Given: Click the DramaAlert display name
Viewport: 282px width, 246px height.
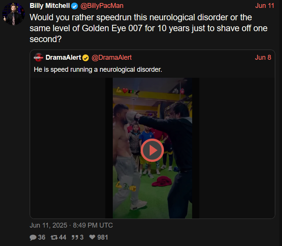Looking at the screenshot, I should pyautogui.click(x=63, y=57).
